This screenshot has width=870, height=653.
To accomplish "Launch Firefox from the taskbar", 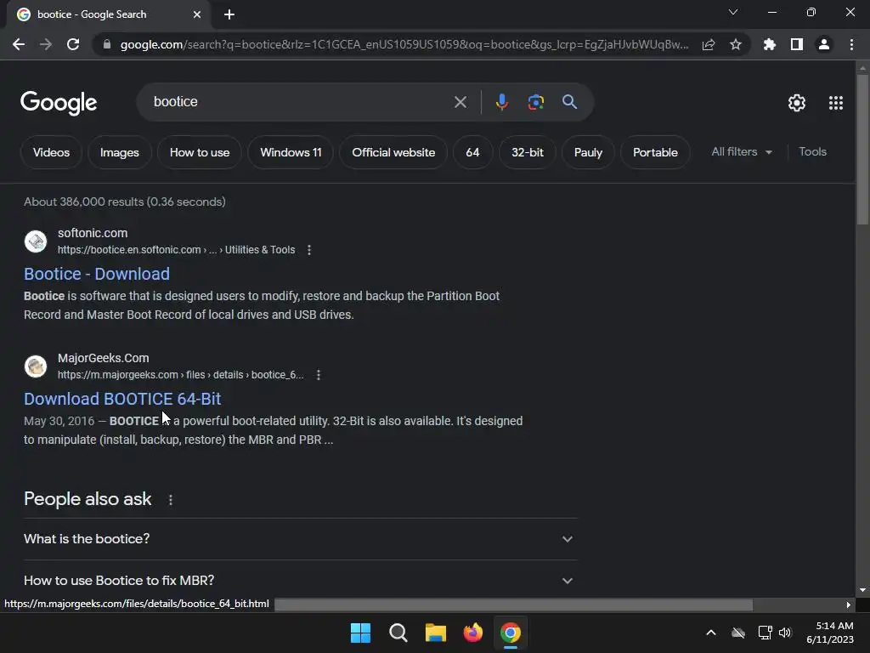I will coord(472,633).
